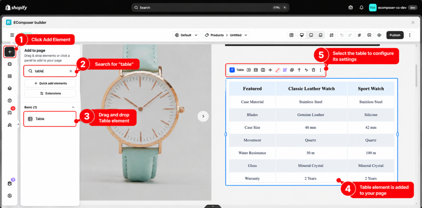Open the hamburger menu in builder header
The width and height of the screenshot is (422, 208).
12,35
